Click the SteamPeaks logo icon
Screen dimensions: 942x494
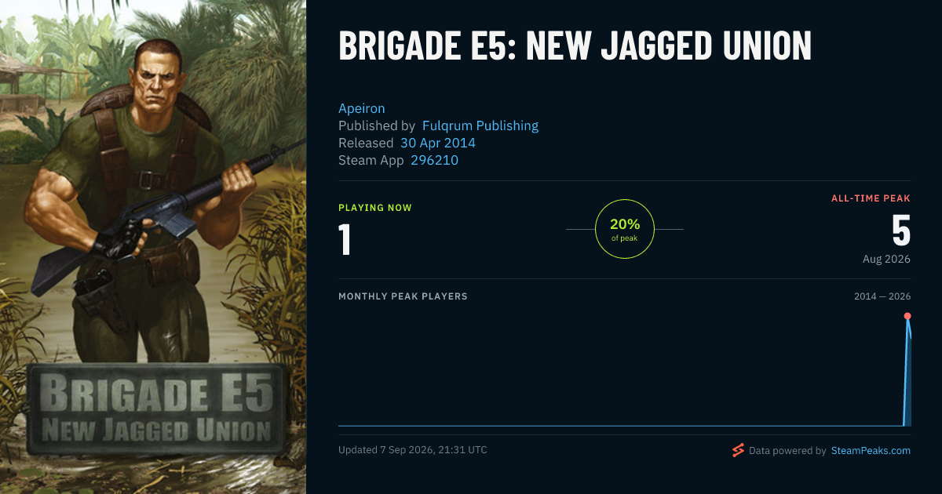tap(738, 450)
